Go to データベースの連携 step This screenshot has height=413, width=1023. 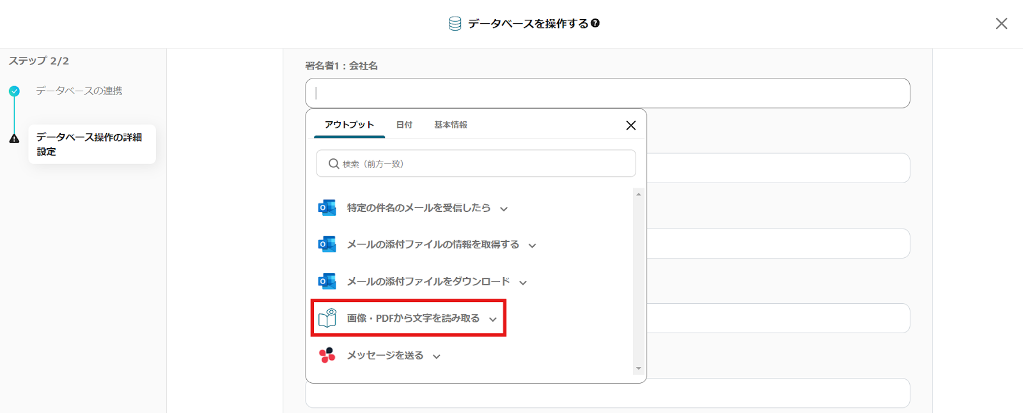tap(79, 91)
